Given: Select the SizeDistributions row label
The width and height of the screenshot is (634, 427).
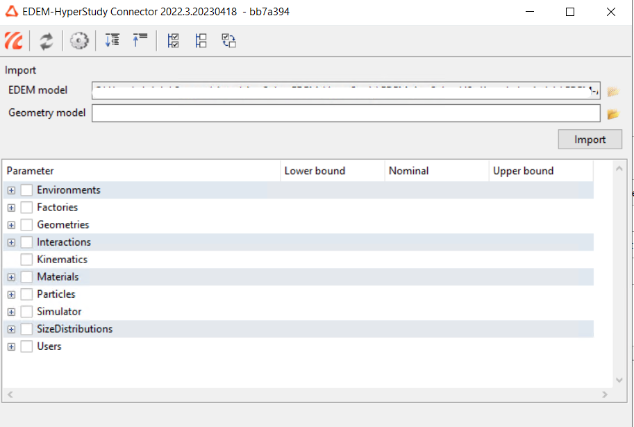Looking at the screenshot, I should tap(75, 329).
